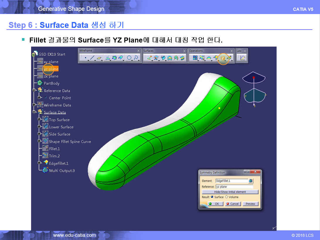Screen dimensions: 320x240
Task: Collapse the Surface Data tree node
Action: tap(34, 112)
